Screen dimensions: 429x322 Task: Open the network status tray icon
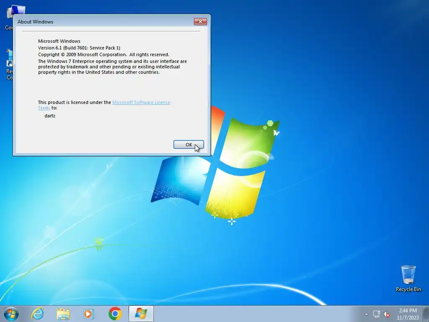377,314
